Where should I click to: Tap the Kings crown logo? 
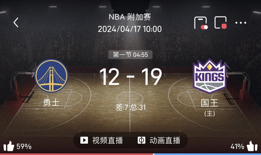click(x=210, y=76)
